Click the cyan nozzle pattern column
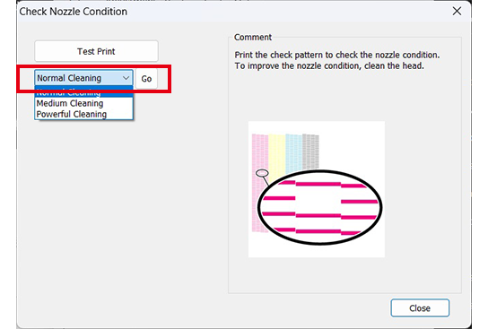 [293, 153]
